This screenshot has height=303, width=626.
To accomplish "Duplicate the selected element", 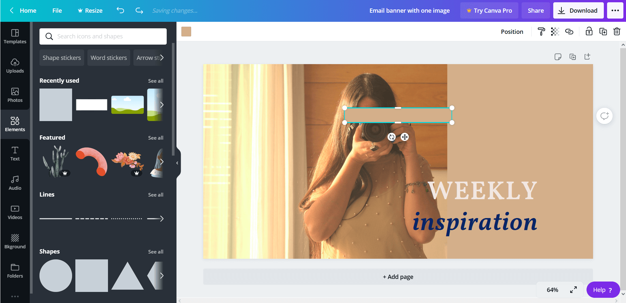I will pos(603,32).
